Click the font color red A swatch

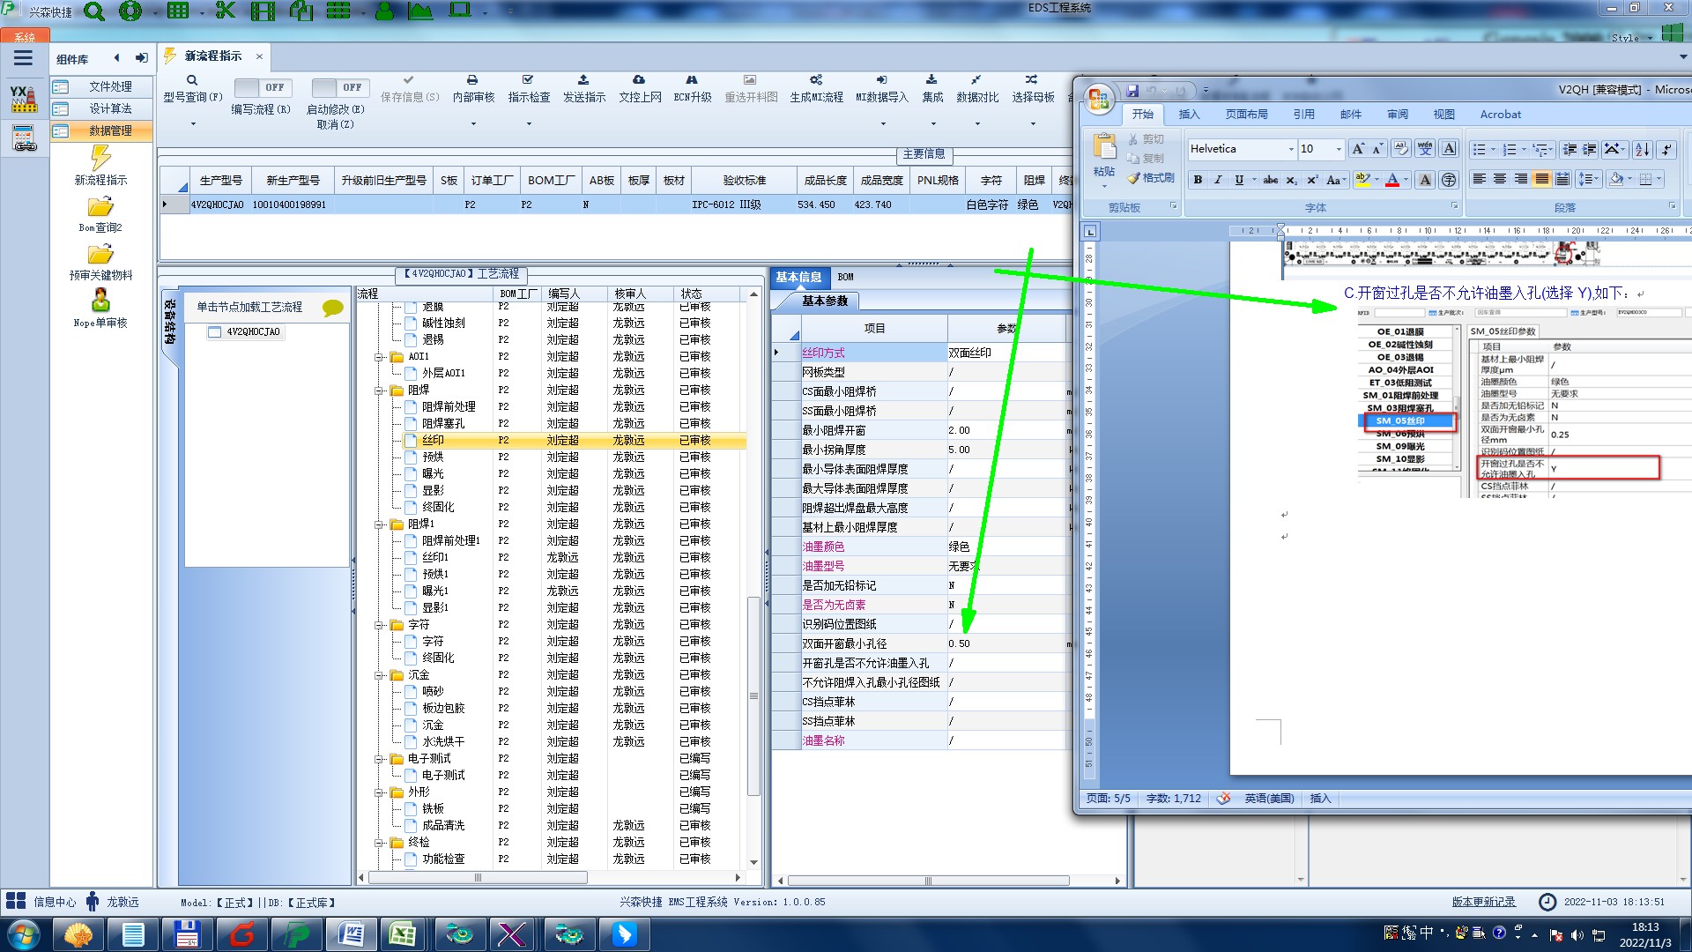1392,180
